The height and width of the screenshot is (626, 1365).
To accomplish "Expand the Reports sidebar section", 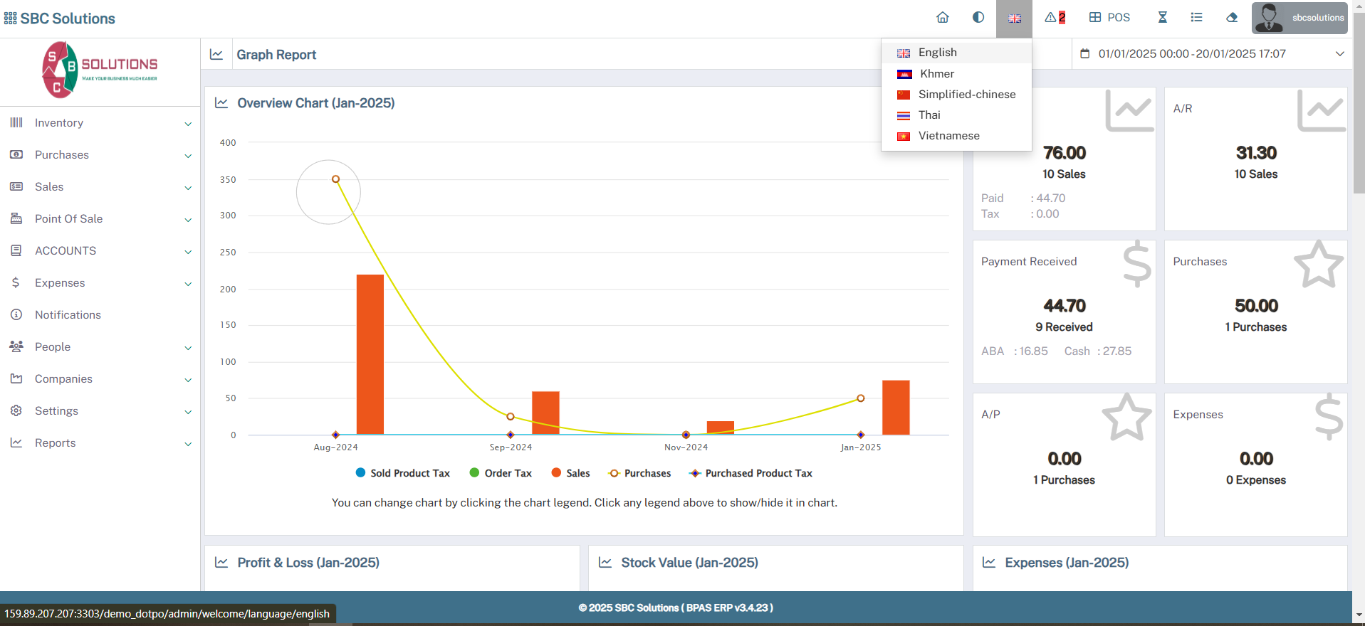I will pos(100,443).
